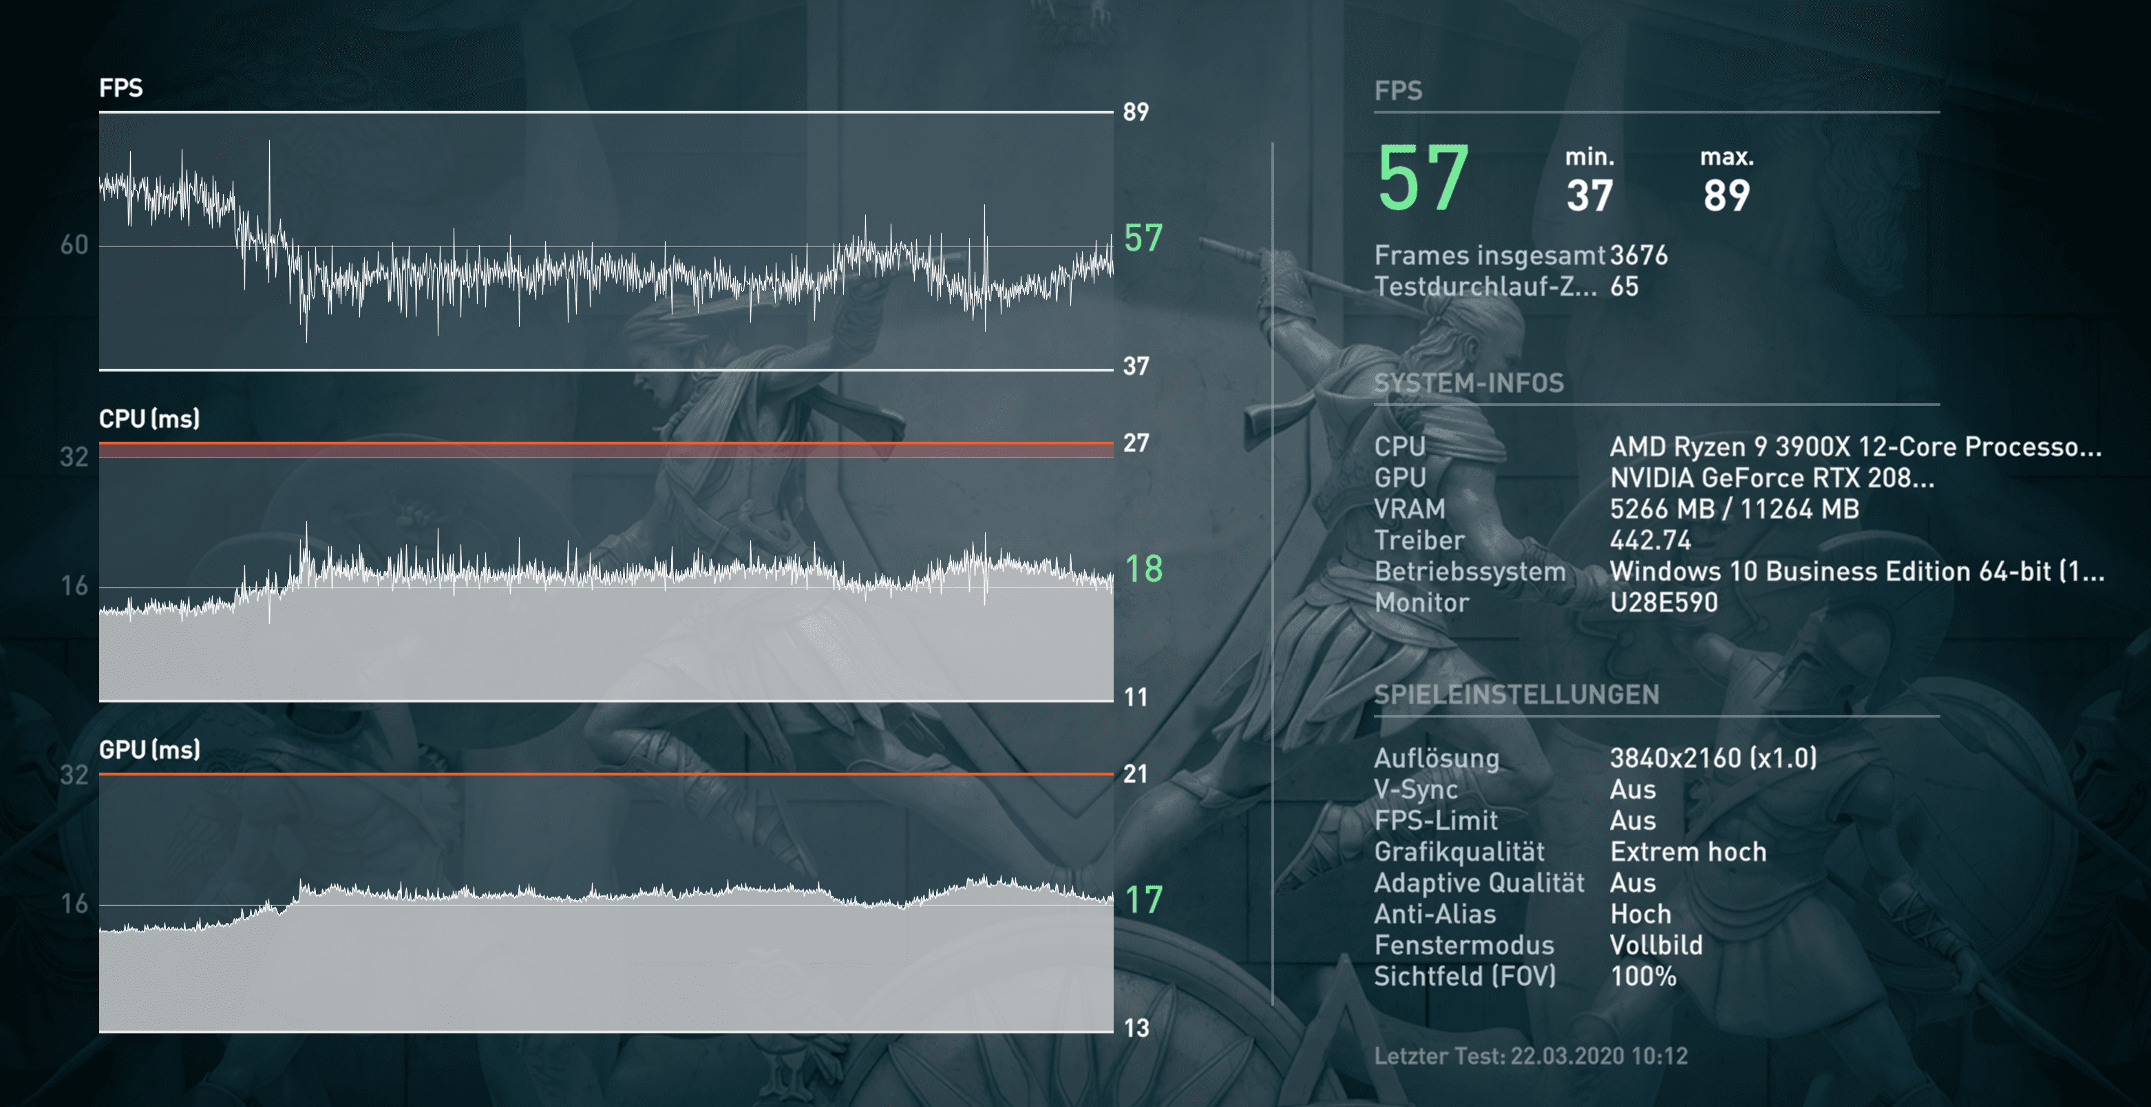Click the NVIDIA GeForce RTX GPU entry
Image resolution: width=2151 pixels, height=1107 pixels.
[1772, 477]
